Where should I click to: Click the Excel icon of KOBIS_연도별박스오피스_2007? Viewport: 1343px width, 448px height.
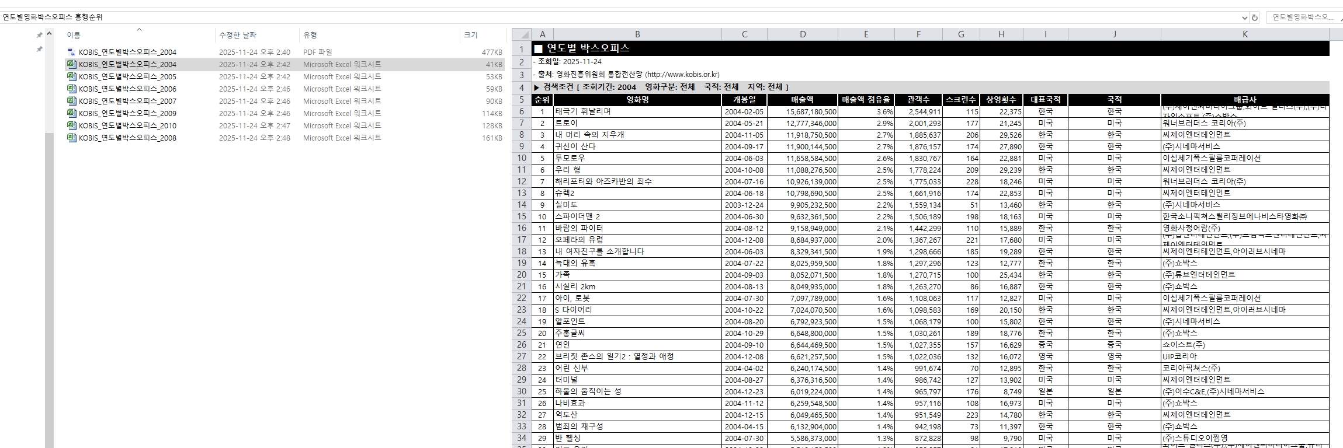pyautogui.click(x=72, y=101)
